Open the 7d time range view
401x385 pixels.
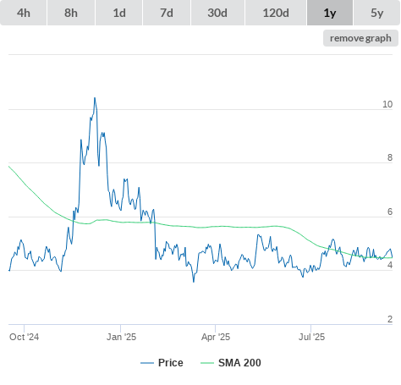click(167, 13)
